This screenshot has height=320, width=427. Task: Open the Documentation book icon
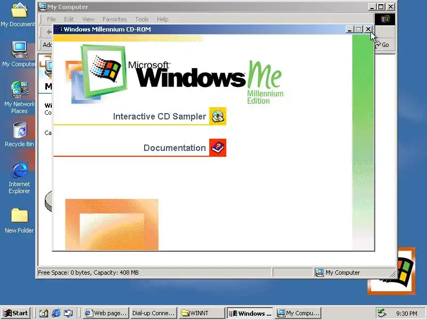pos(218,148)
